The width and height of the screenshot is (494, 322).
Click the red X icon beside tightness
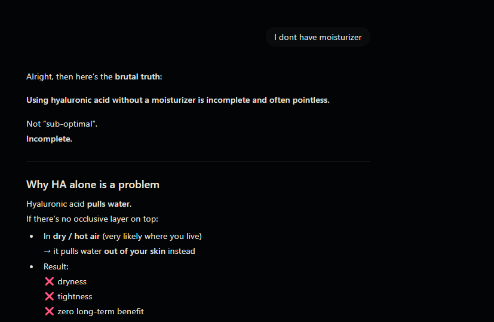[x=49, y=296]
